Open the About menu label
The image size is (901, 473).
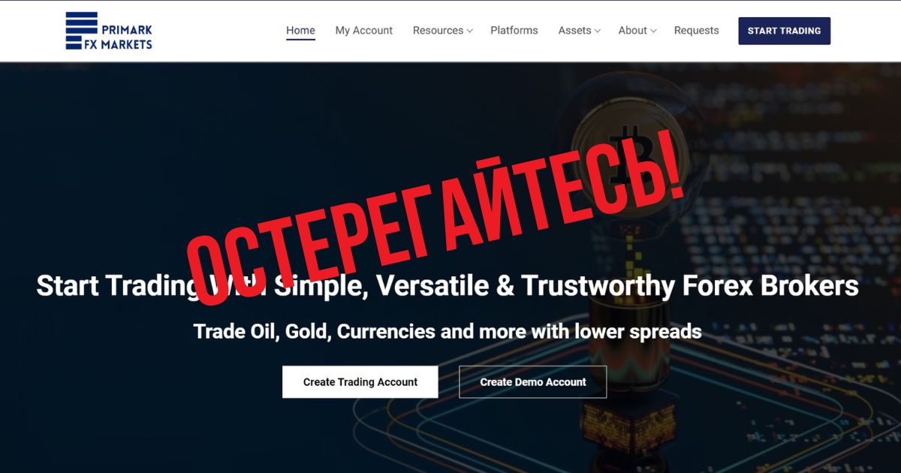(x=632, y=31)
